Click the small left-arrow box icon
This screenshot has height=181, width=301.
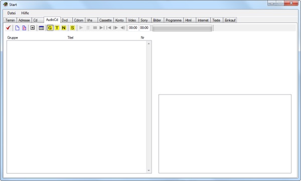pos(33,27)
